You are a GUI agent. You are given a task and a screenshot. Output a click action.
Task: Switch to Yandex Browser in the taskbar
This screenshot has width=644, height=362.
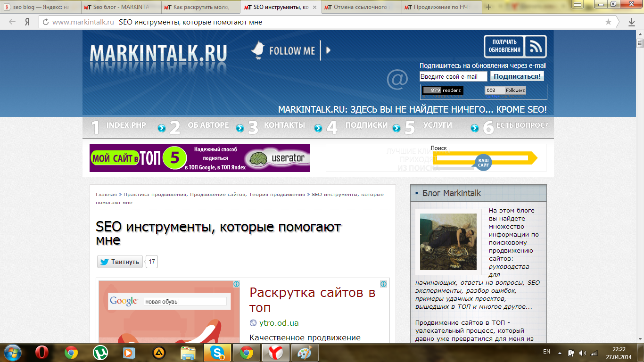275,352
